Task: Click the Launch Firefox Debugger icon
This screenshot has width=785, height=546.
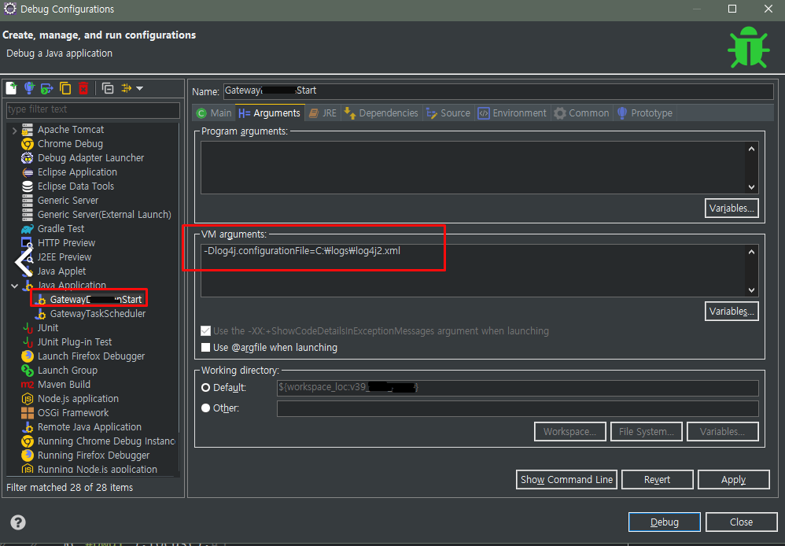Action: 28,356
